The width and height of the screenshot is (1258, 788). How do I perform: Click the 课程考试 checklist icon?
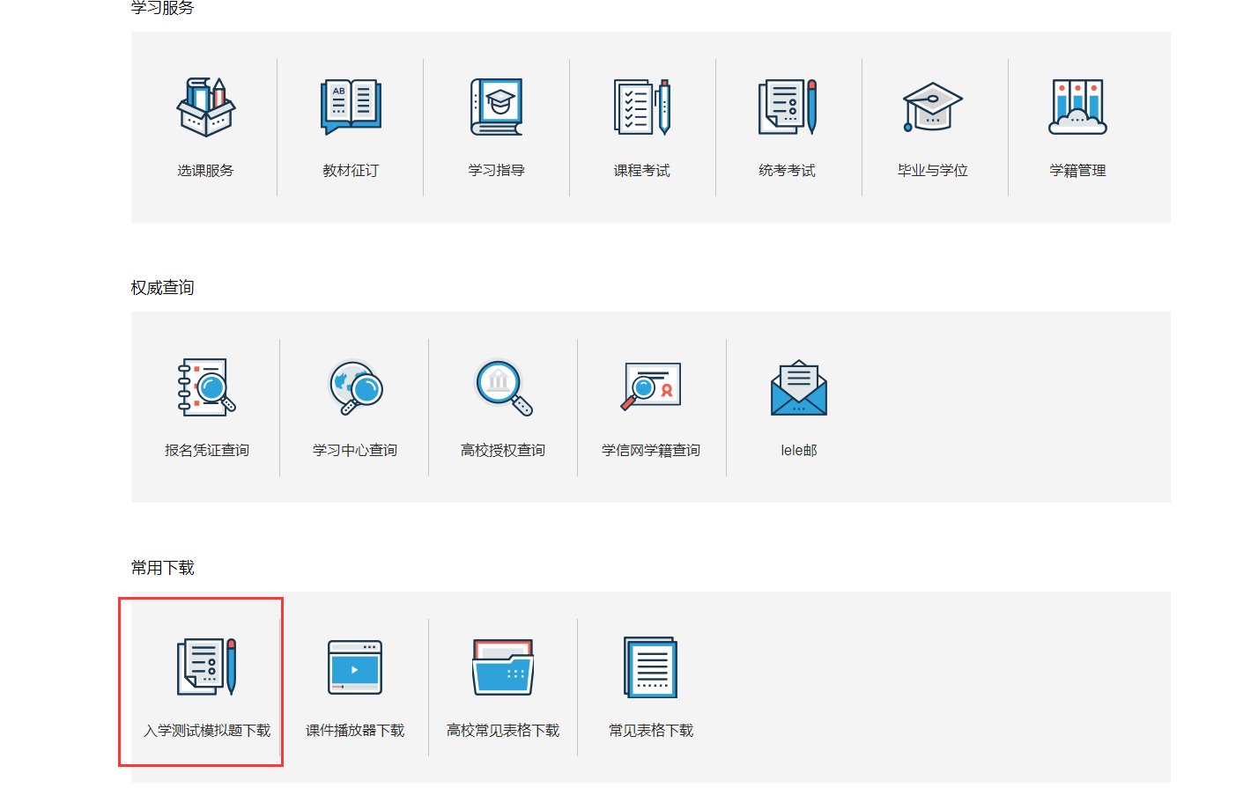(642, 107)
